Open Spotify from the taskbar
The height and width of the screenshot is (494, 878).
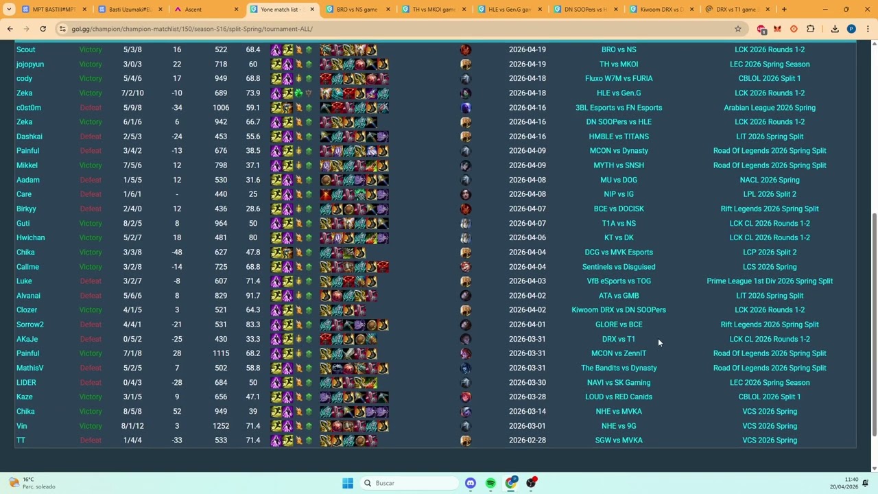[490, 483]
